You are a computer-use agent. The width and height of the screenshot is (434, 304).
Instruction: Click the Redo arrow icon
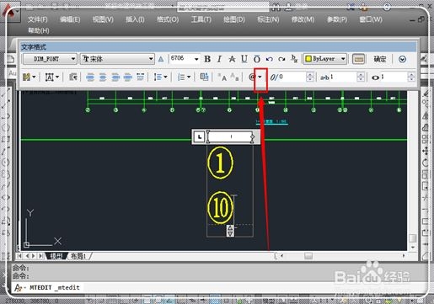tap(281, 59)
